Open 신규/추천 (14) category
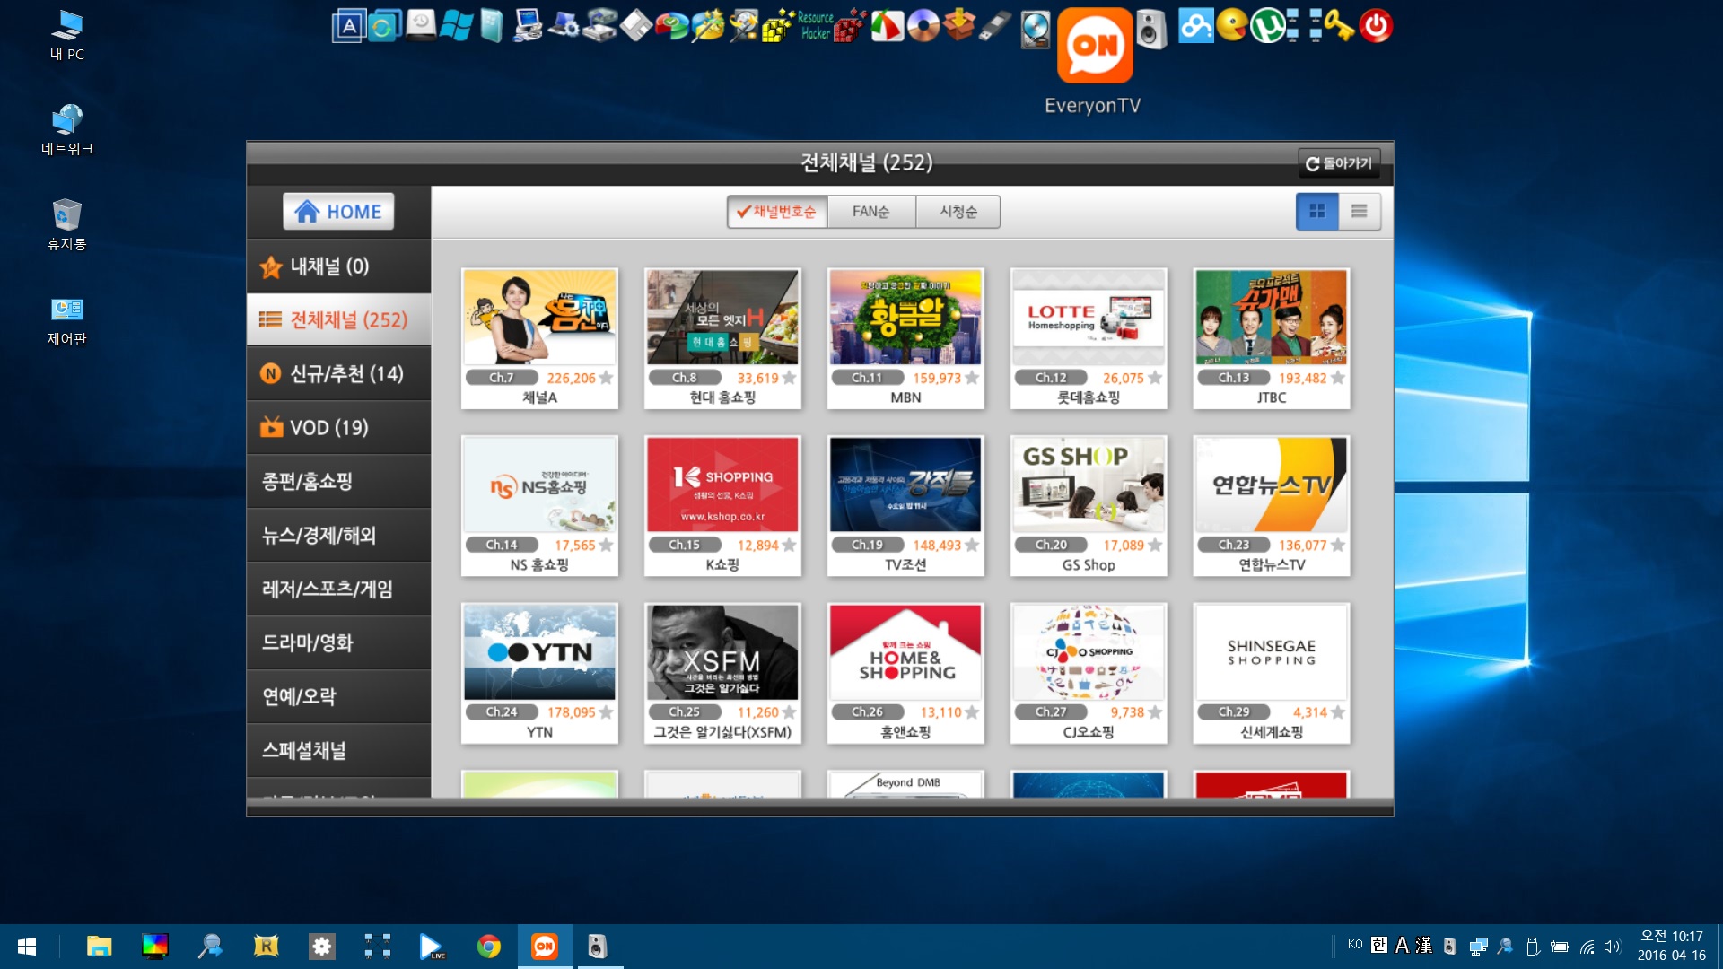Screen dimensions: 1723x969 pos(338,374)
